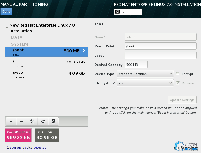
Task: Click the 4.09 GB swap size value
Action: click(x=77, y=73)
